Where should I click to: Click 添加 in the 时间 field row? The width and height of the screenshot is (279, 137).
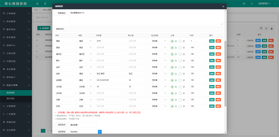[x=212, y=106]
